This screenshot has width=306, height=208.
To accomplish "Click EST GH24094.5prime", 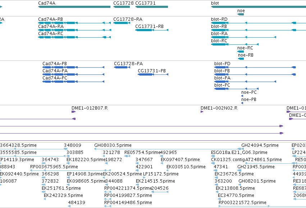I will coord(260,145).
